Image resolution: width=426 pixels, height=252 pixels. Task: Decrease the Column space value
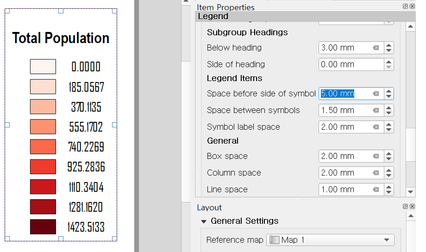(389, 176)
